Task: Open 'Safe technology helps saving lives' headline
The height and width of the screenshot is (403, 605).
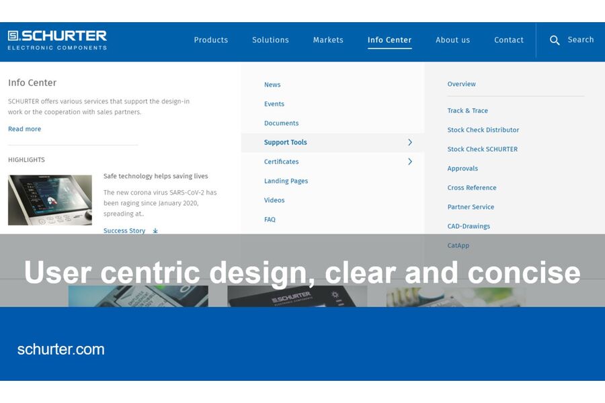Action: (x=155, y=176)
